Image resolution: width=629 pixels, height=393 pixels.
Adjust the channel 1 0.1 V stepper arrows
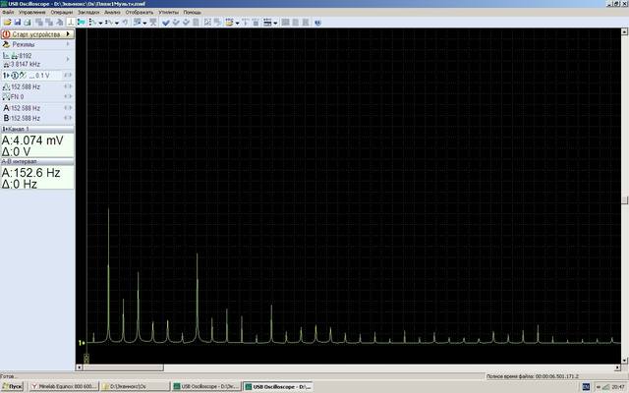coord(68,76)
